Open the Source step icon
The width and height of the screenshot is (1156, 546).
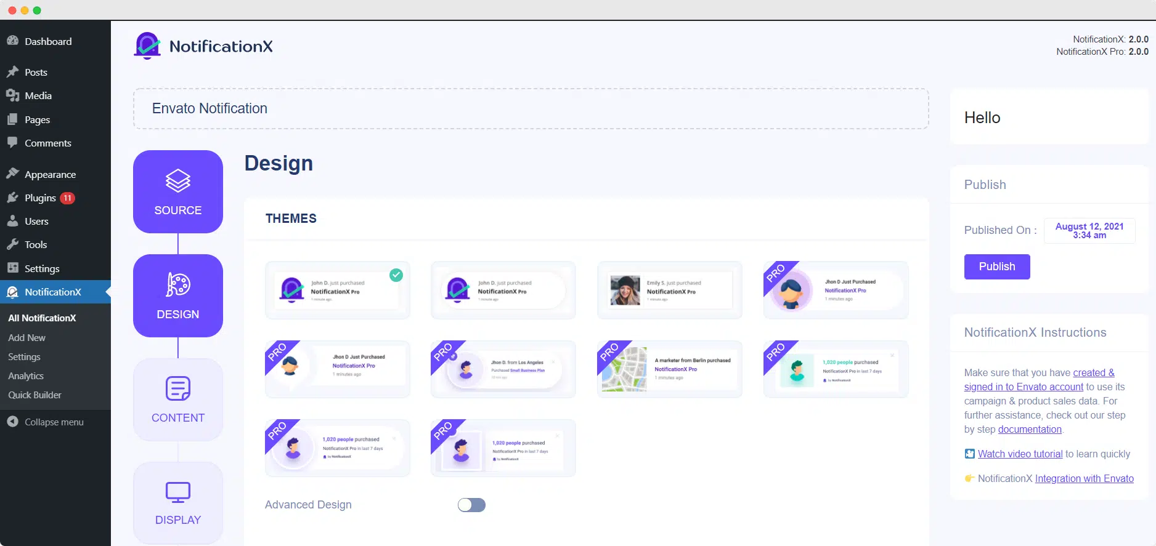(x=178, y=181)
